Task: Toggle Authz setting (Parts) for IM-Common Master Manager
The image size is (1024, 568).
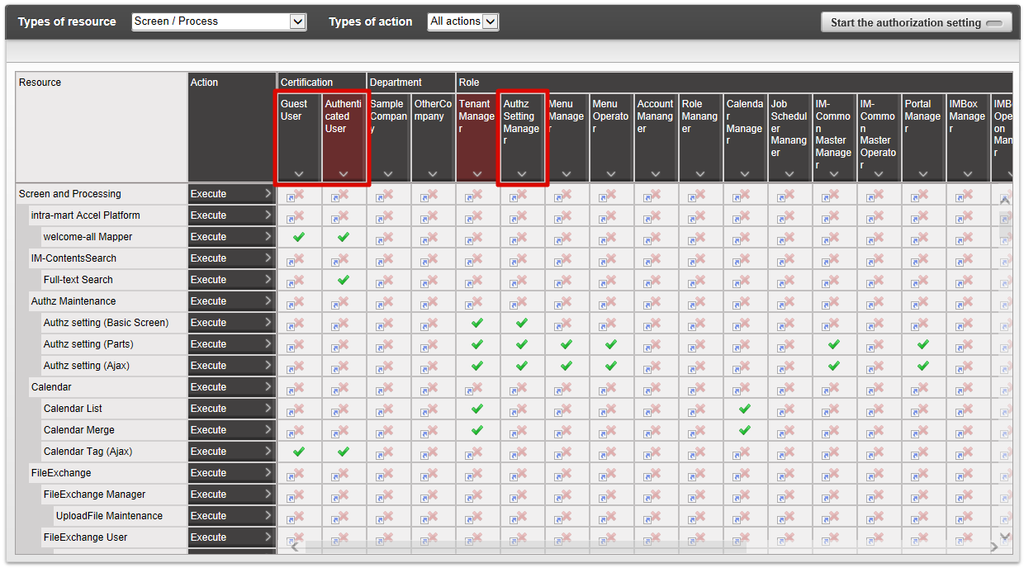Action: [x=834, y=344]
